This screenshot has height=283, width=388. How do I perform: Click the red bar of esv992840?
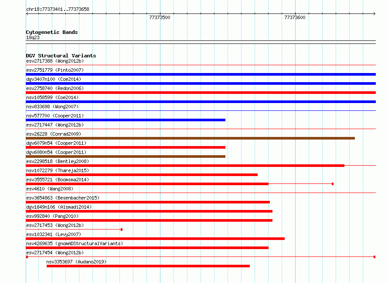coord(149,220)
